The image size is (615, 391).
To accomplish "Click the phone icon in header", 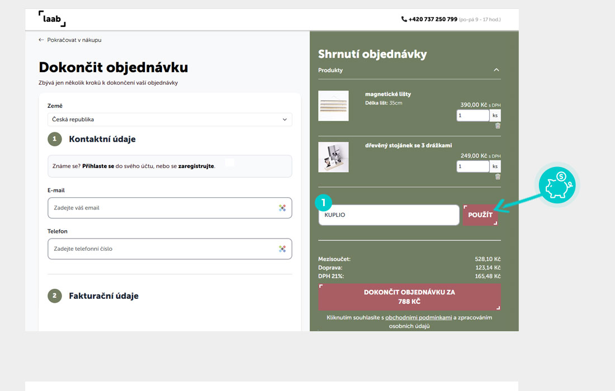I will 404,19.
